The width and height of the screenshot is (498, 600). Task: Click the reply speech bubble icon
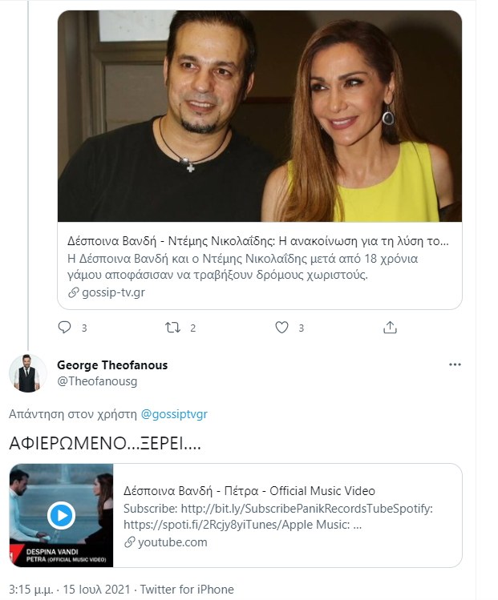66,328
